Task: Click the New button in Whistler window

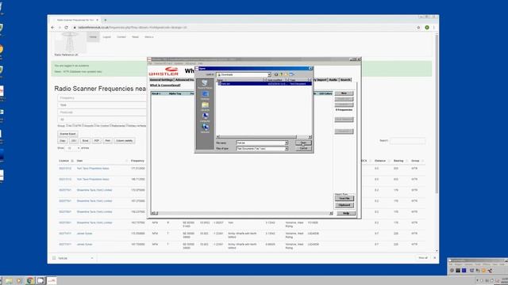Action: [x=344, y=93]
